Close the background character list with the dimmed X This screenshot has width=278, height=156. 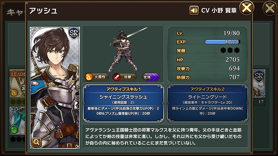tap(270, 8)
